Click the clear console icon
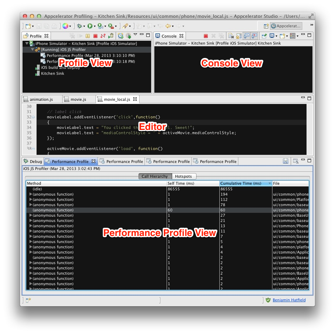The width and height of the screenshot is (335, 334). [231, 36]
